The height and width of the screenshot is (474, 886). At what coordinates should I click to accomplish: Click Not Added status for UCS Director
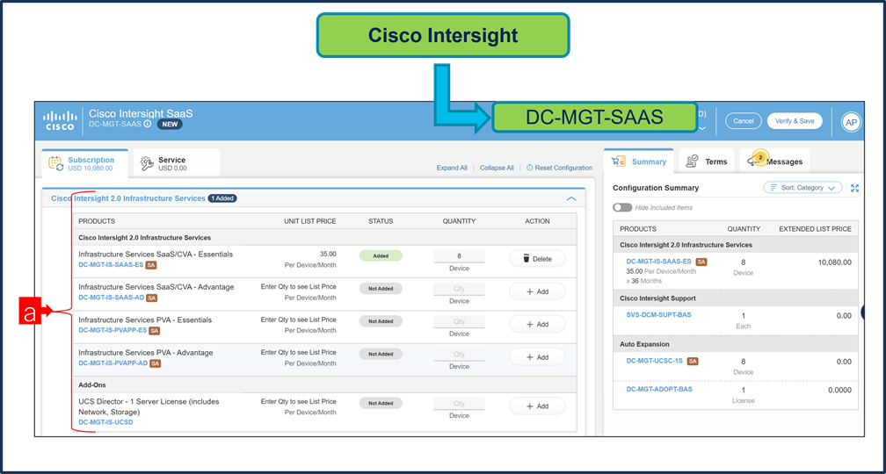[x=381, y=403]
